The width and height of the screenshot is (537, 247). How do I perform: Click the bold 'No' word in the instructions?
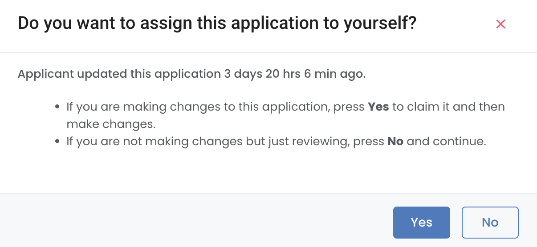click(395, 142)
